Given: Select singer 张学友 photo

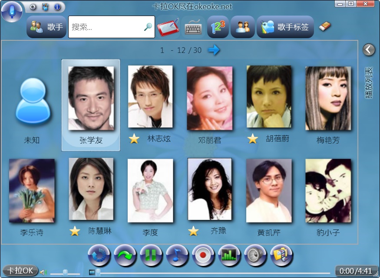Looking at the screenshot, I should (x=91, y=98).
